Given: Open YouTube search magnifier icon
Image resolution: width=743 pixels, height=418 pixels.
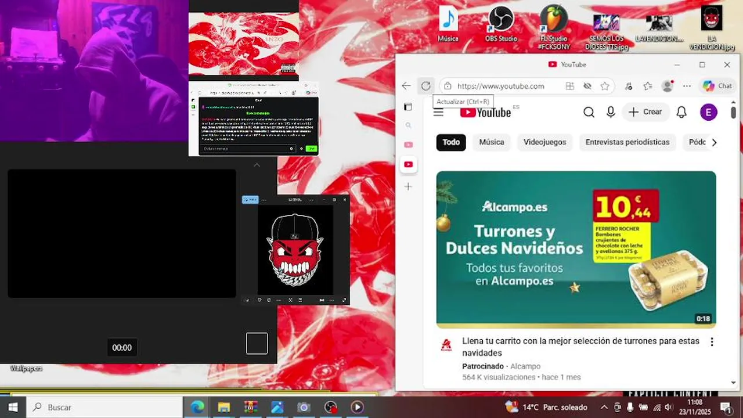Looking at the screenshot, I should (x=589, y=112).
